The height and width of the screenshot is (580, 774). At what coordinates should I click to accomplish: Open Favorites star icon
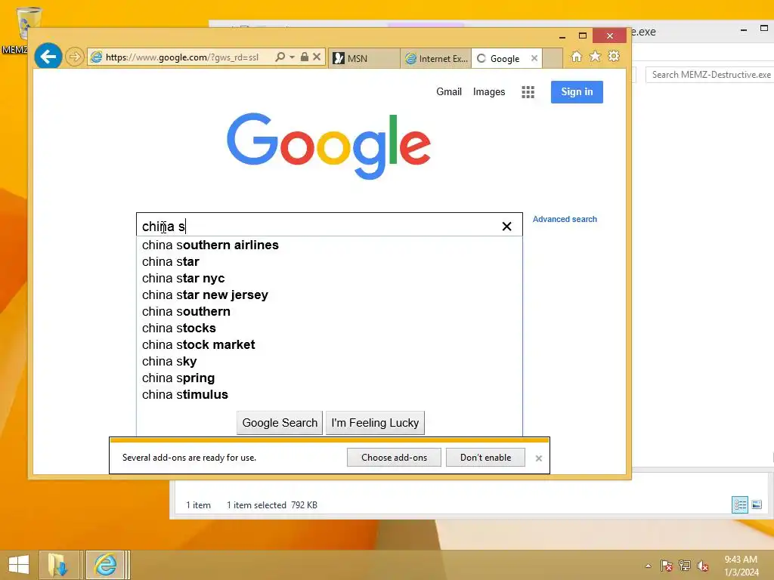596,56
